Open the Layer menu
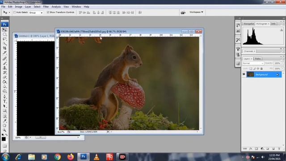This screenshot has height=161, width=286. tap(28, 7)
